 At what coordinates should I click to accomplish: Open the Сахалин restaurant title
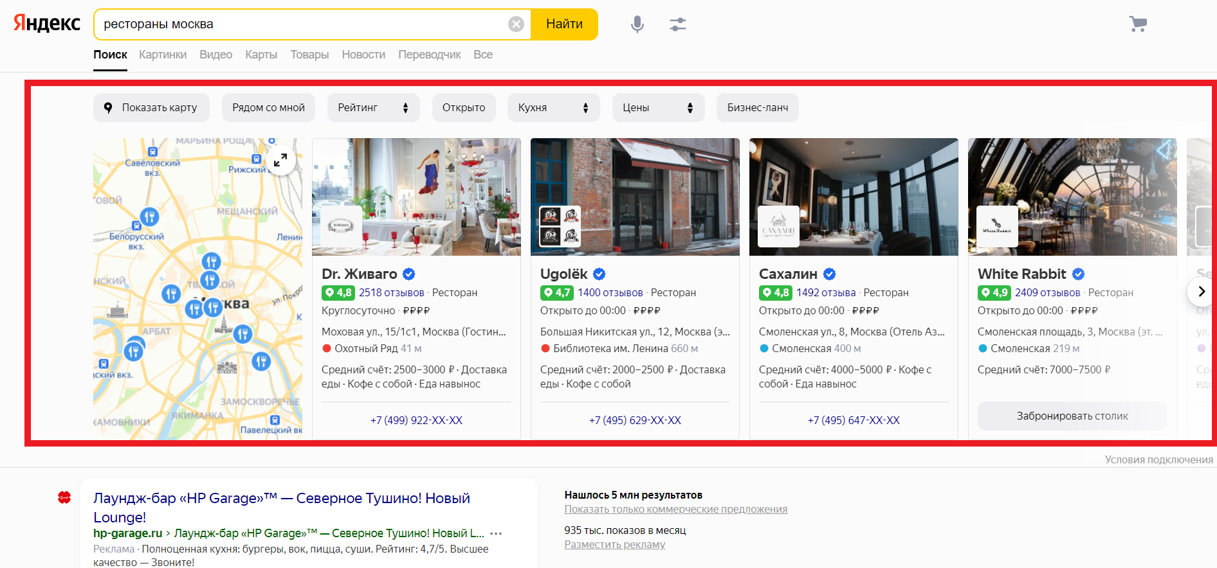coord(789,274)
